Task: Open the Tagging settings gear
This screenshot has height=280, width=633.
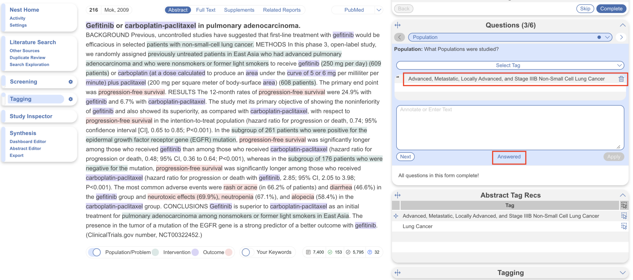Action: pyautogui.click(x=71, y=99)
